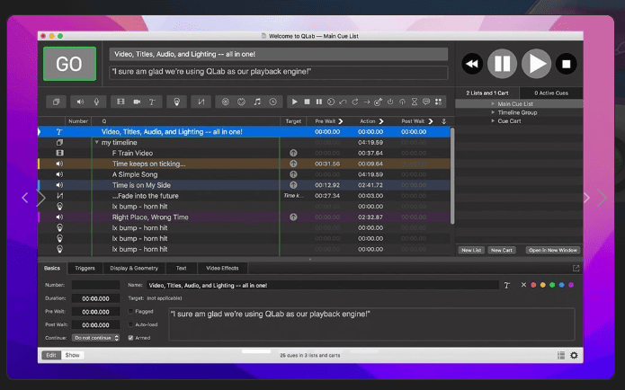Open the Triggers inspector tab
The height and width of the screenshot is (390, 625).
click(x=85, y=268)
